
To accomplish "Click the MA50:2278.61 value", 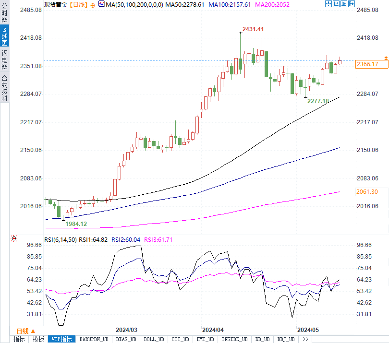I will [184, 5].
